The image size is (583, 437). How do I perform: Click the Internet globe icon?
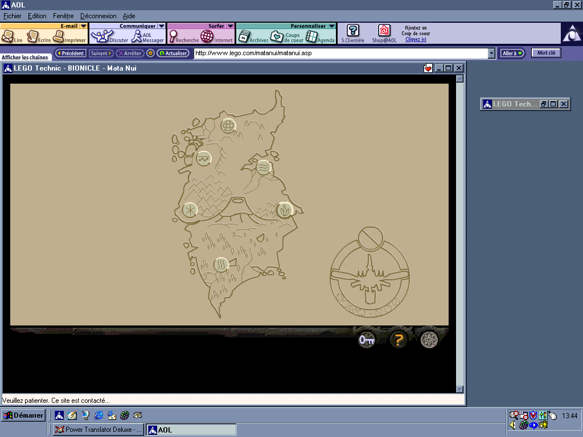point(216,36)
